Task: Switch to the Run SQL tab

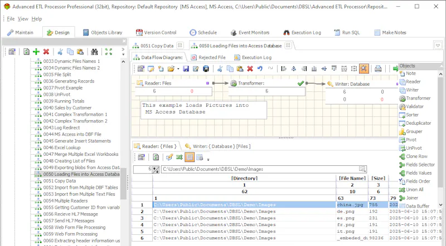Action: pyautogui.click(x=347, y=32)
